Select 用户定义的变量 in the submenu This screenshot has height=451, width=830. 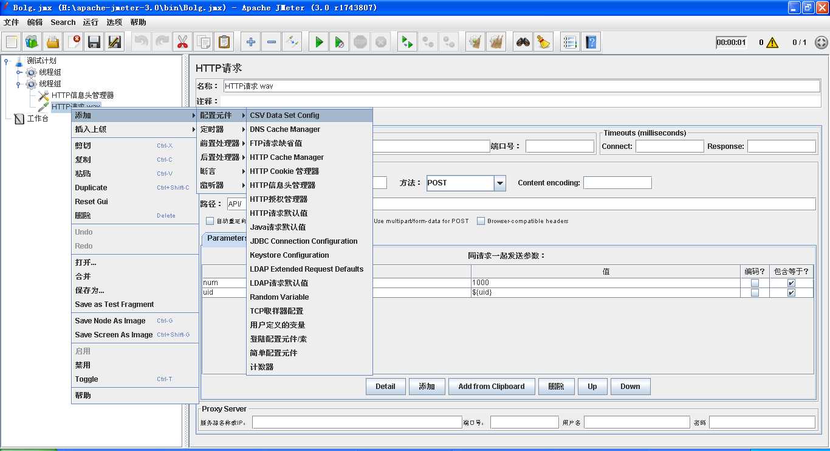[309, 325]
